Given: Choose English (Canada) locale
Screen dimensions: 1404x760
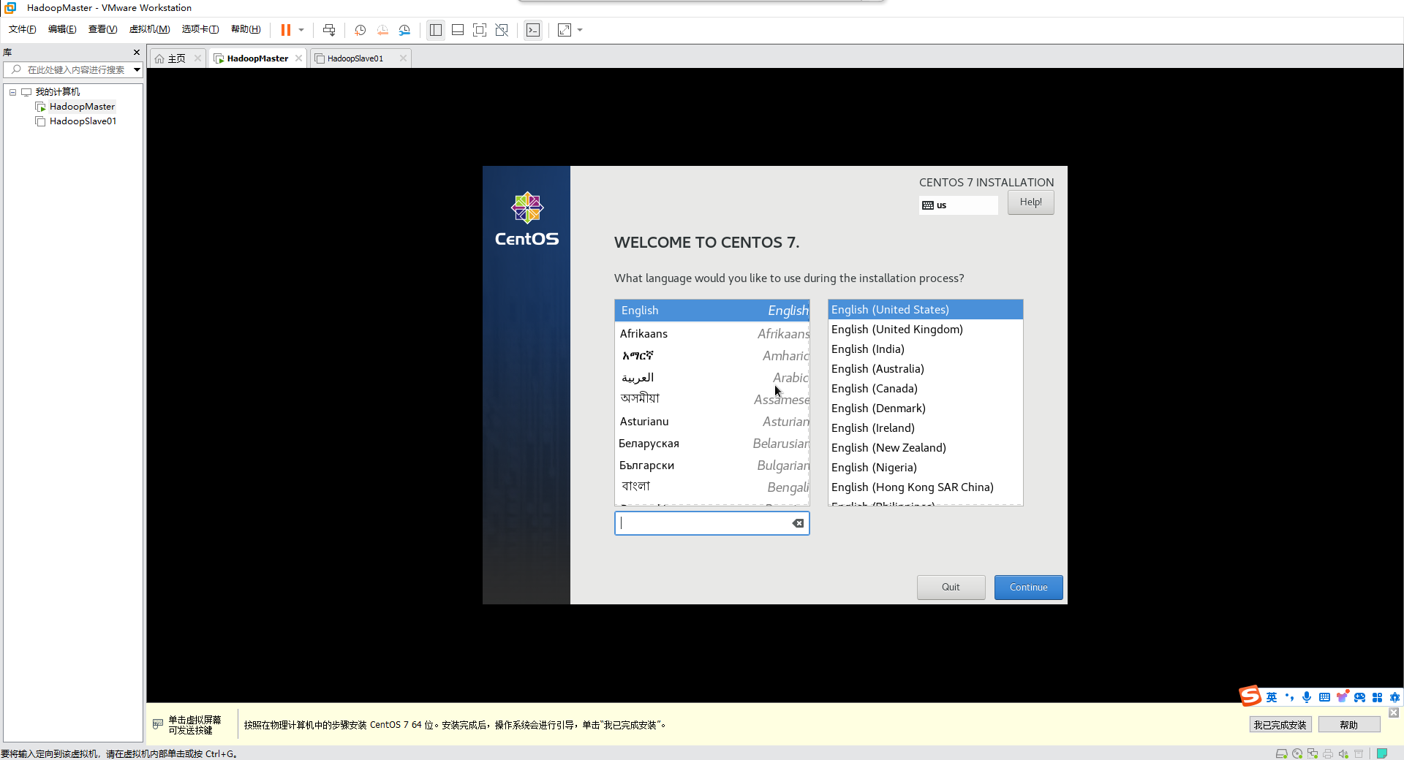Looking at the screenshot, I should (925, 389).
